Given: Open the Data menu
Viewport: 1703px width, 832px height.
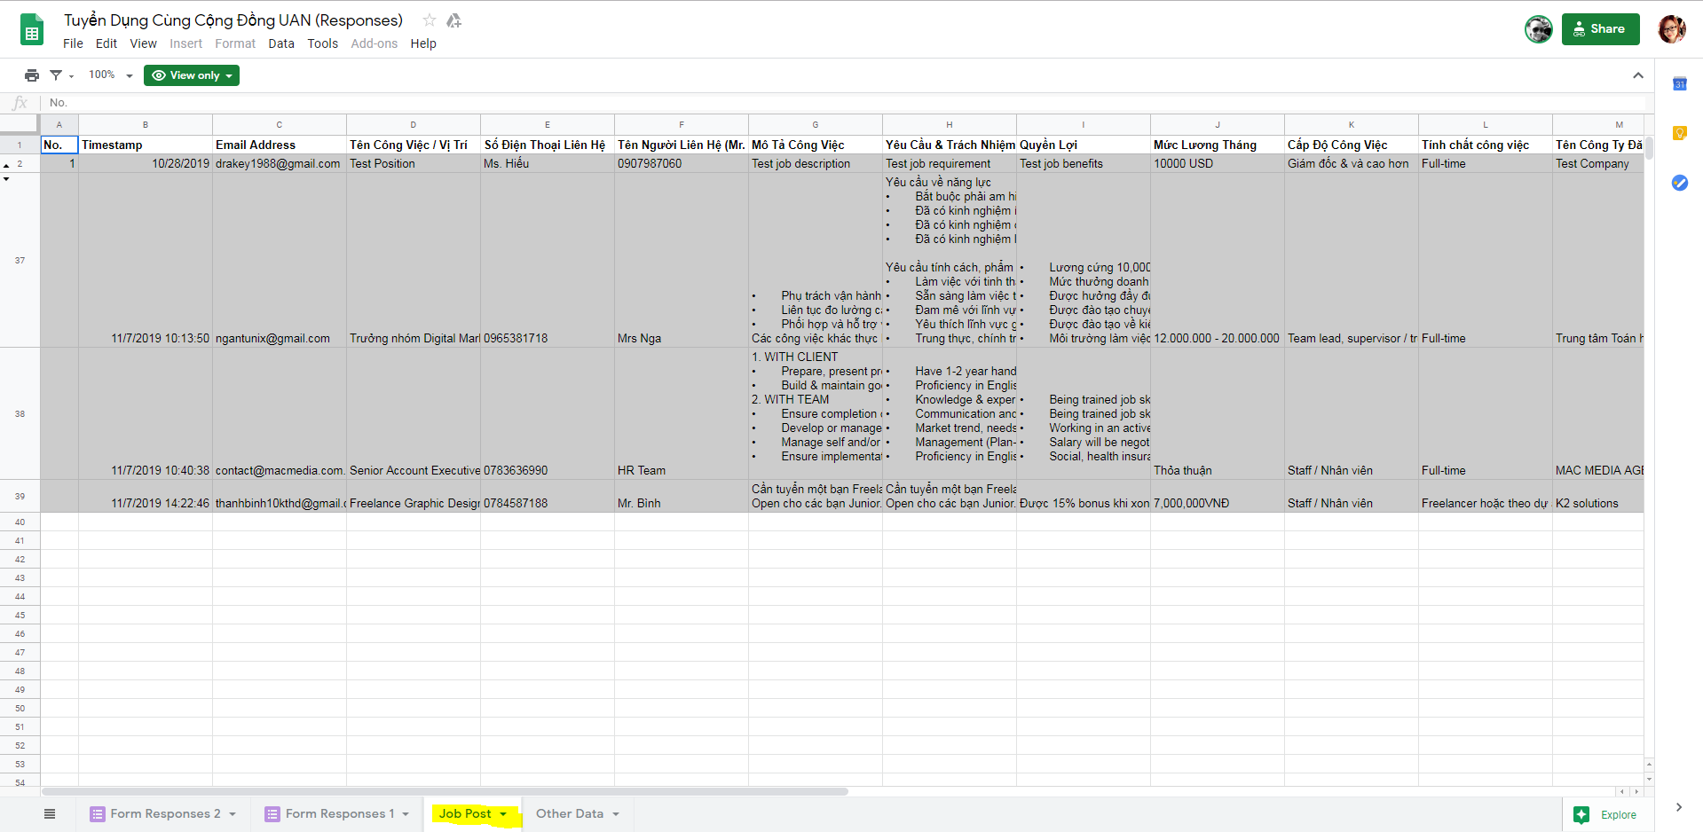Looking at the screenshot, I should 281,43.
